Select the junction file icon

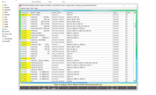3,32
